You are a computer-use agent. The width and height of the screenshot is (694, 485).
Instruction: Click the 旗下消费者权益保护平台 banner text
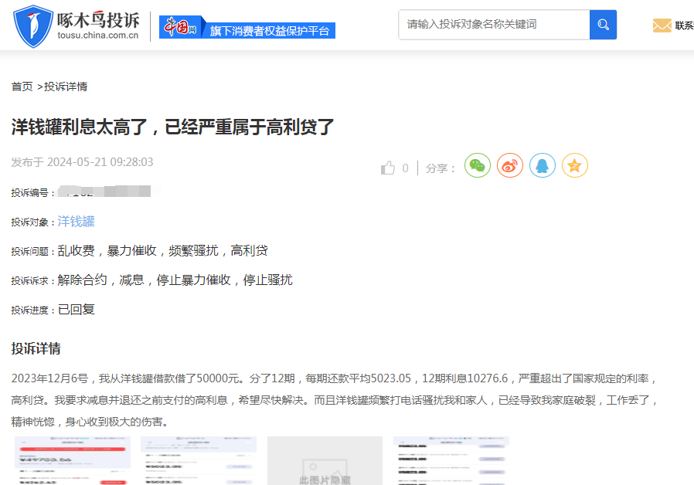tap(270, 31)
